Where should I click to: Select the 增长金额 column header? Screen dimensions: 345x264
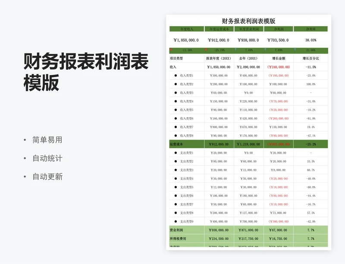278,59
